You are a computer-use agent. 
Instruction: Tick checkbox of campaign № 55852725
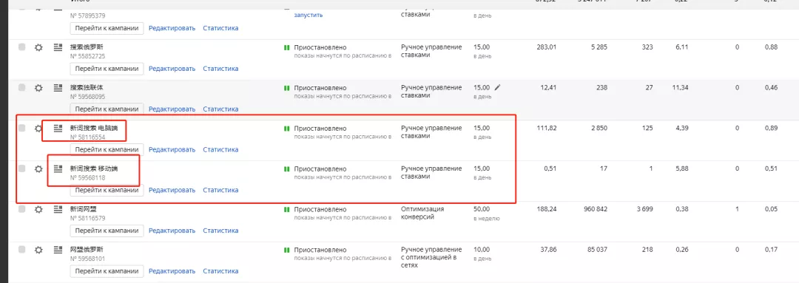pyautogui.click(x=22, y=47)
